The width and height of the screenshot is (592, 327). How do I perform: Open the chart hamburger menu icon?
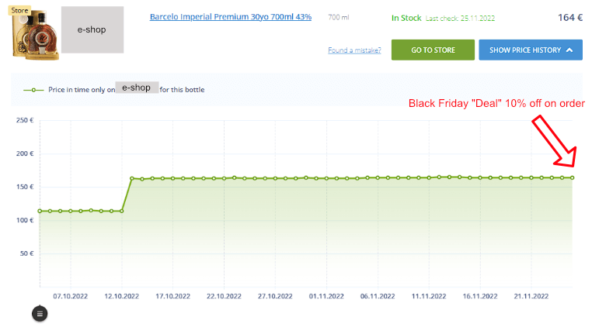(x=40, y=313)
